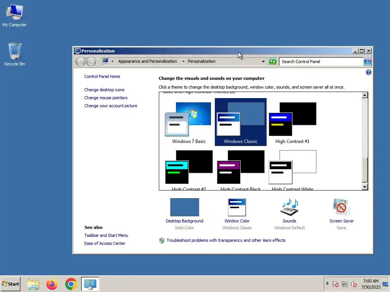Click Appearance and Personalization breadcrumb
Image resolution: width=390 pixels, height=292 pixels.
coord(147,61)
